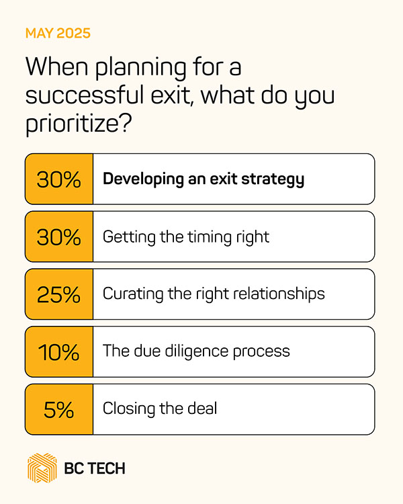The width and height of the screenshot is (403, 504).
Task: Click the 'When planning for a' heading line
Action: pos(134,67)
